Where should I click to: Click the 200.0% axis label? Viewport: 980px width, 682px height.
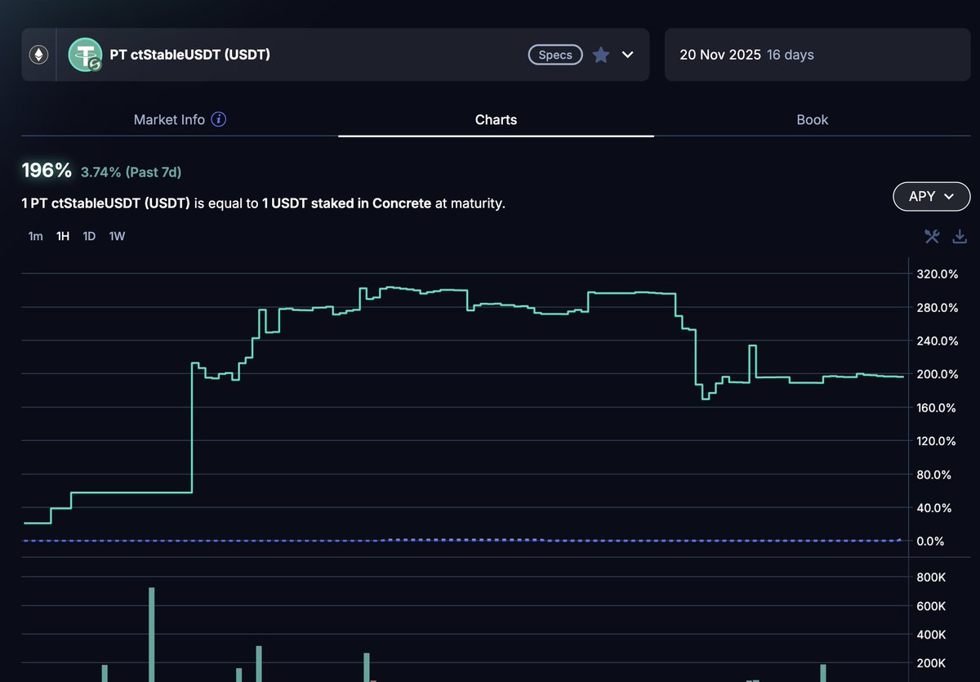(x=938, y=374)
